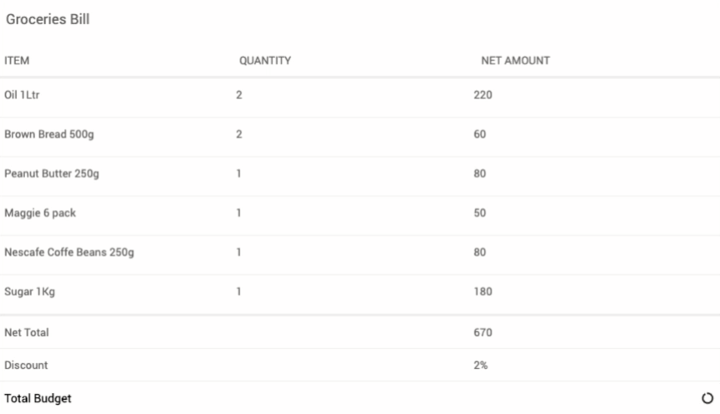Select the Maggie 6 pack item cell

pos(40,213)
